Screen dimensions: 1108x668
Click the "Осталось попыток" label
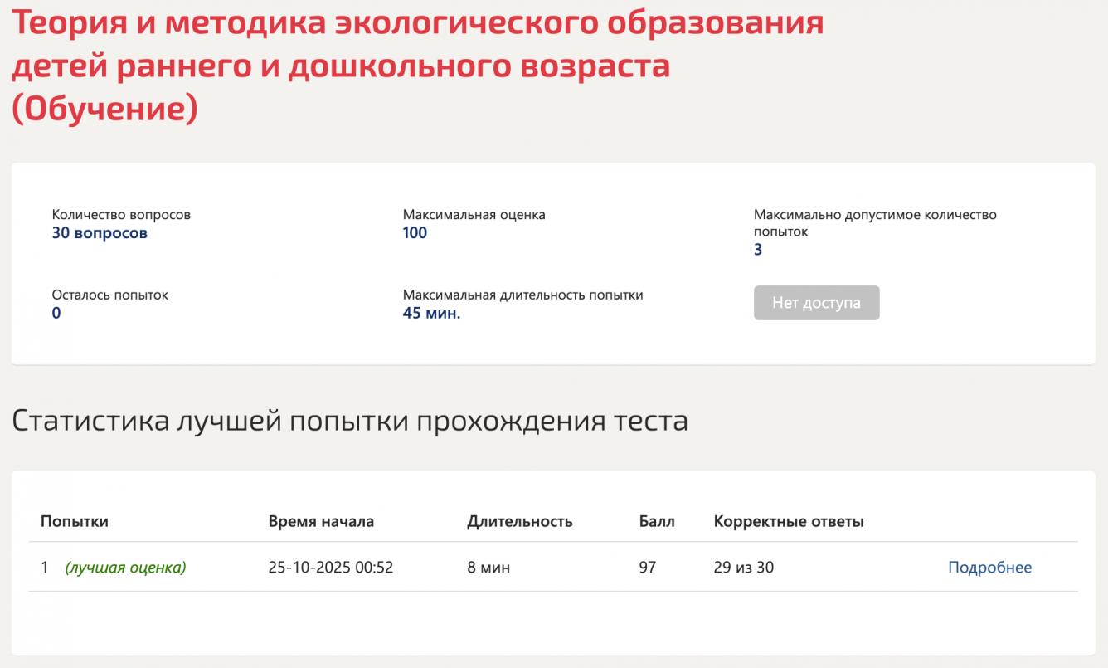[x=109, y=295]
